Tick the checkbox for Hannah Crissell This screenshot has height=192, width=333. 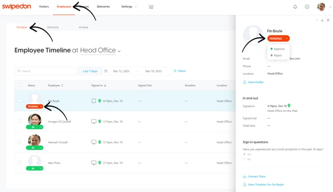pos(19,142)
